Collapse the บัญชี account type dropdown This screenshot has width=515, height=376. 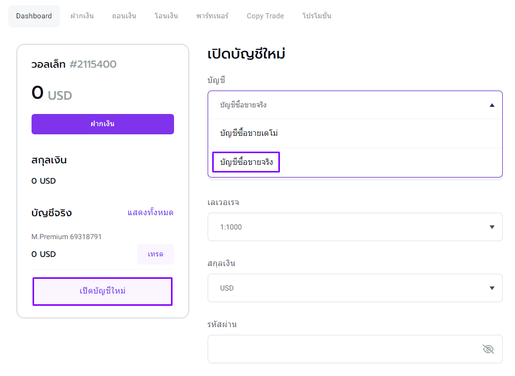[x=355, y=105]
